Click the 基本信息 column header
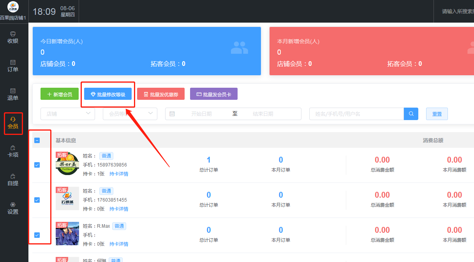This screenshot has width=474, height=262. click(x=66, y=140)
